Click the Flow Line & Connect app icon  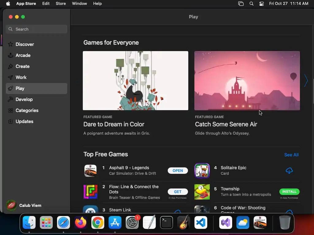click(90, 192)
